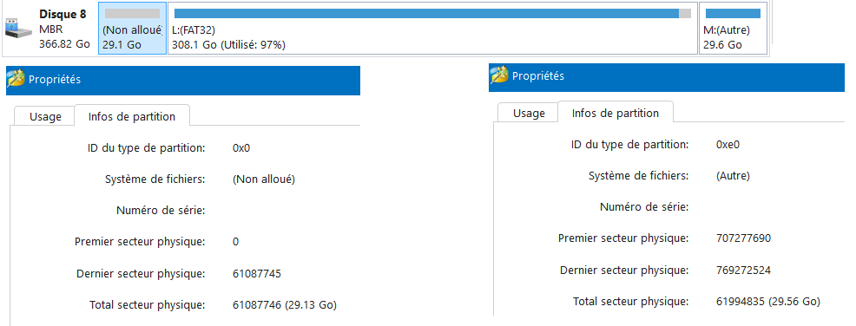The image size is (856, 326).
Task: Open the Usage tab in left Propriétés
Action: click(x=45, y=117)
